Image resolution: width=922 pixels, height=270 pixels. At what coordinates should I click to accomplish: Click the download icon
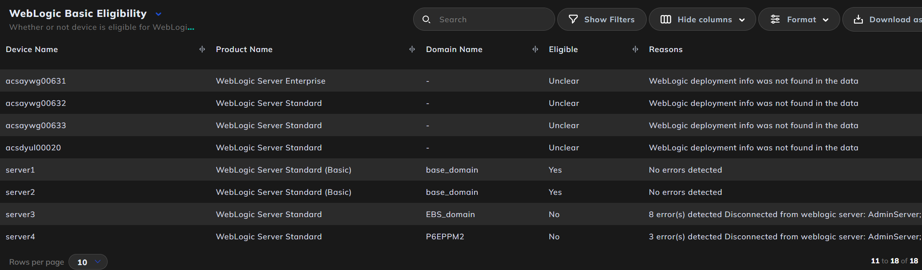(858, 20)
